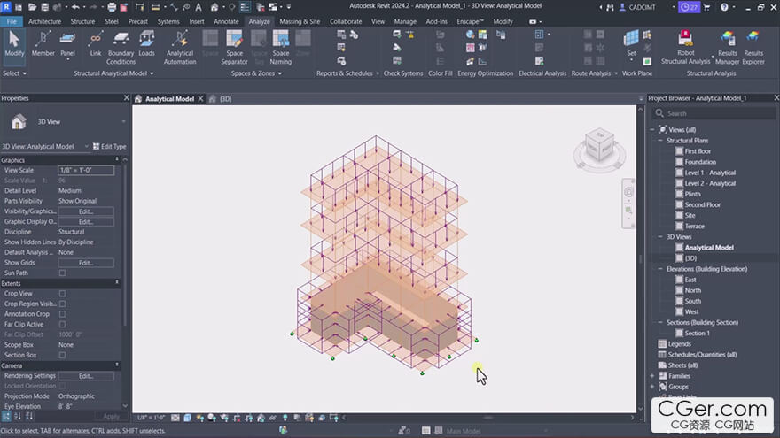Click Edit for Rendering Settings
780x438 pixels.
click(x=86, y=376)
